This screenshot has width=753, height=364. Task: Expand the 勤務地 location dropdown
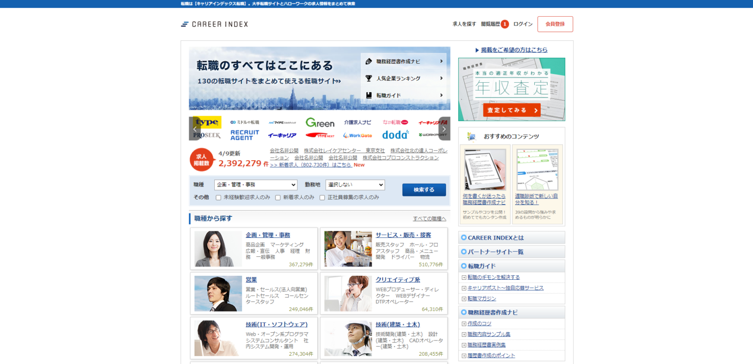pyautogui.click(x=355, y=185)
